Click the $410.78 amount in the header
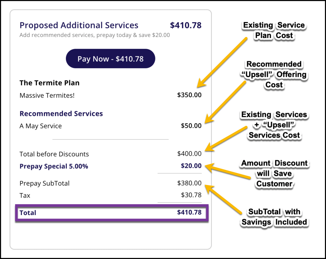The width and height of the screenshot is (326, 259). click(x=186, y=25)
